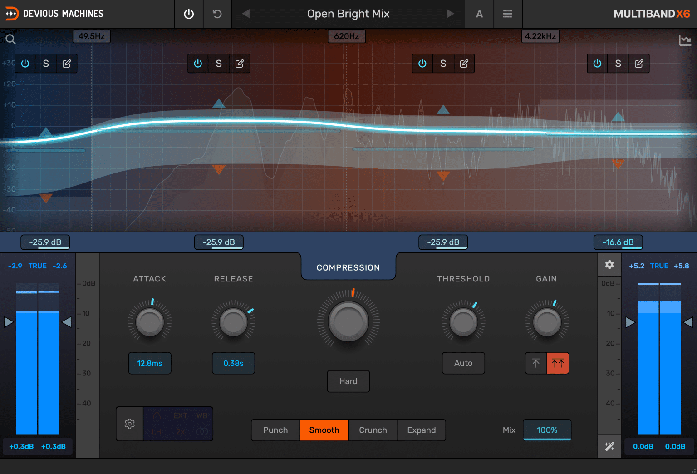Edit the -16.6 dB threshold value
Image resolution: width=697 pixels, height=474 pixels.
(x=618, y=242)
